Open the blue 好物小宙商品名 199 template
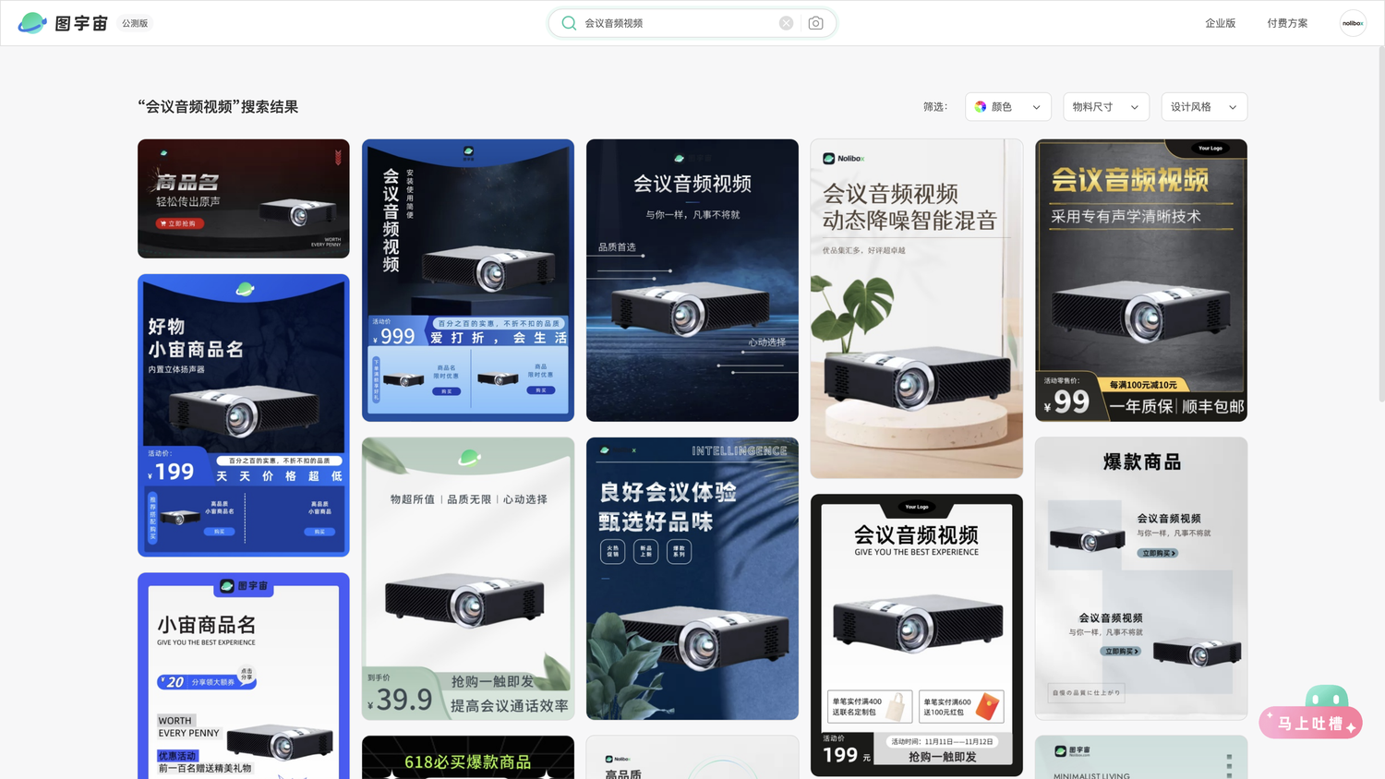This screenshot has width=1385, height=779. (244, 415)
